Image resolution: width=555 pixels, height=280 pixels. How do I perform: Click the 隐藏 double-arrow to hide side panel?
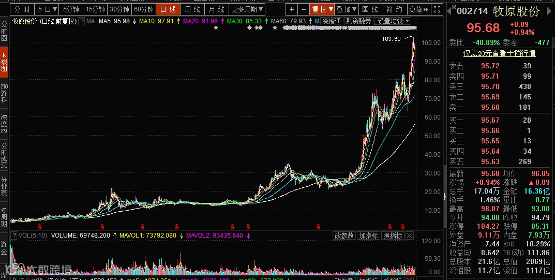click(419, 9)
